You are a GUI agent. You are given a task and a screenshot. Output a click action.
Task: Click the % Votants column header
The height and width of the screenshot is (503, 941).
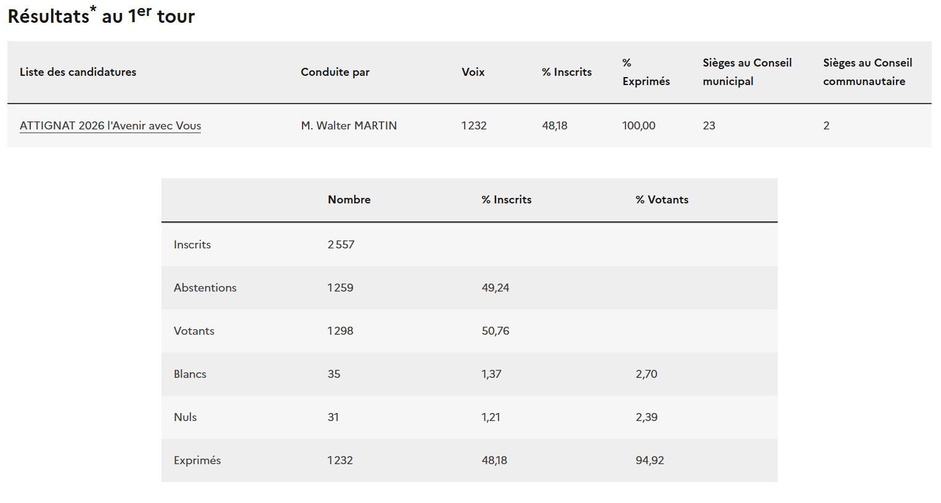click(662, 200)
